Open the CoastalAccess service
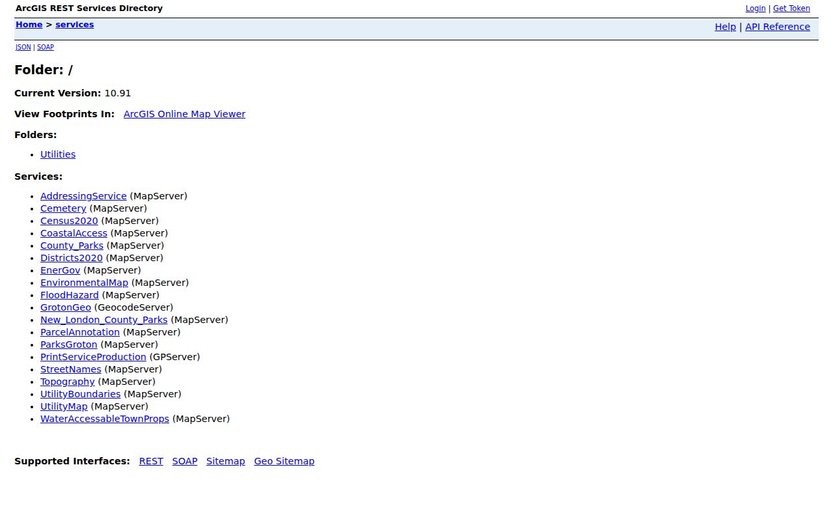833x521 pixels. click(x=74, y=233)
